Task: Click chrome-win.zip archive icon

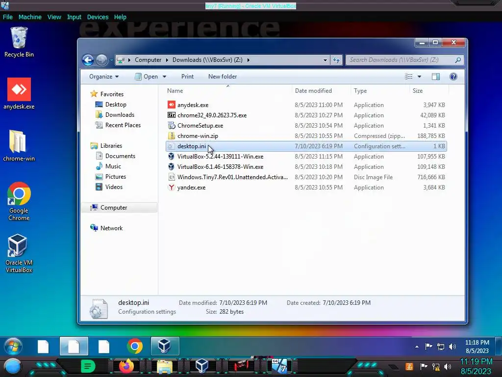Action: pyautogui.click(x=172, y=135)
